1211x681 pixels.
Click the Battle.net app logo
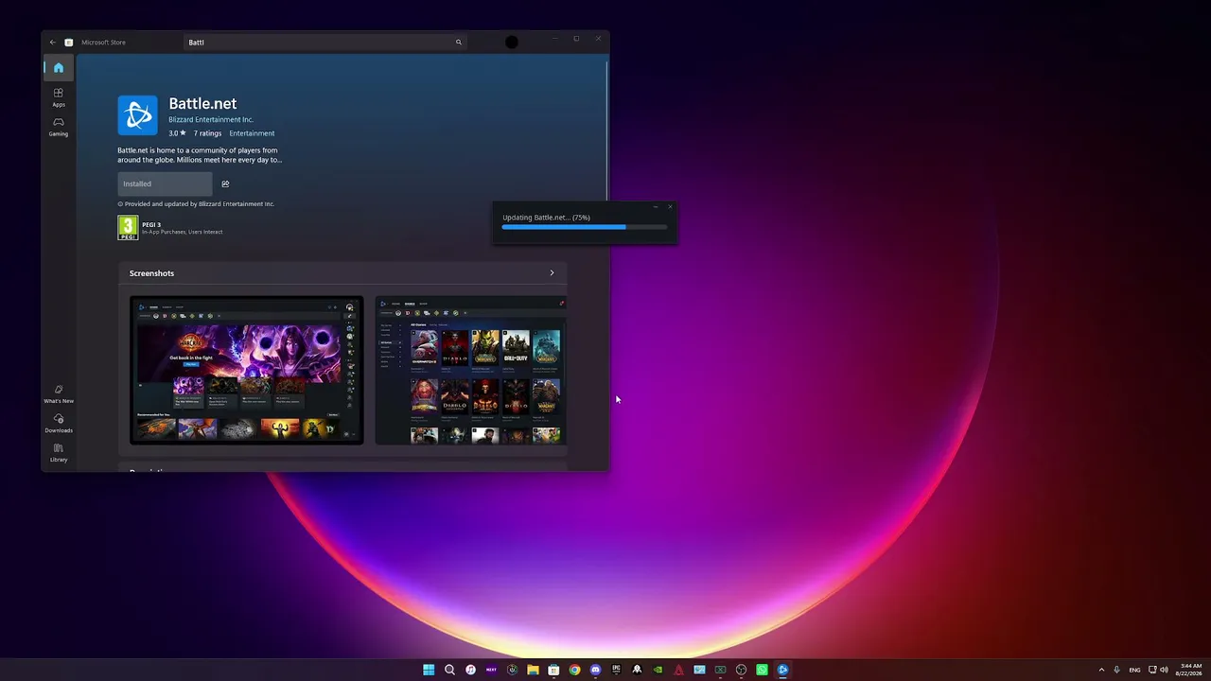click(x=137, y=115)
